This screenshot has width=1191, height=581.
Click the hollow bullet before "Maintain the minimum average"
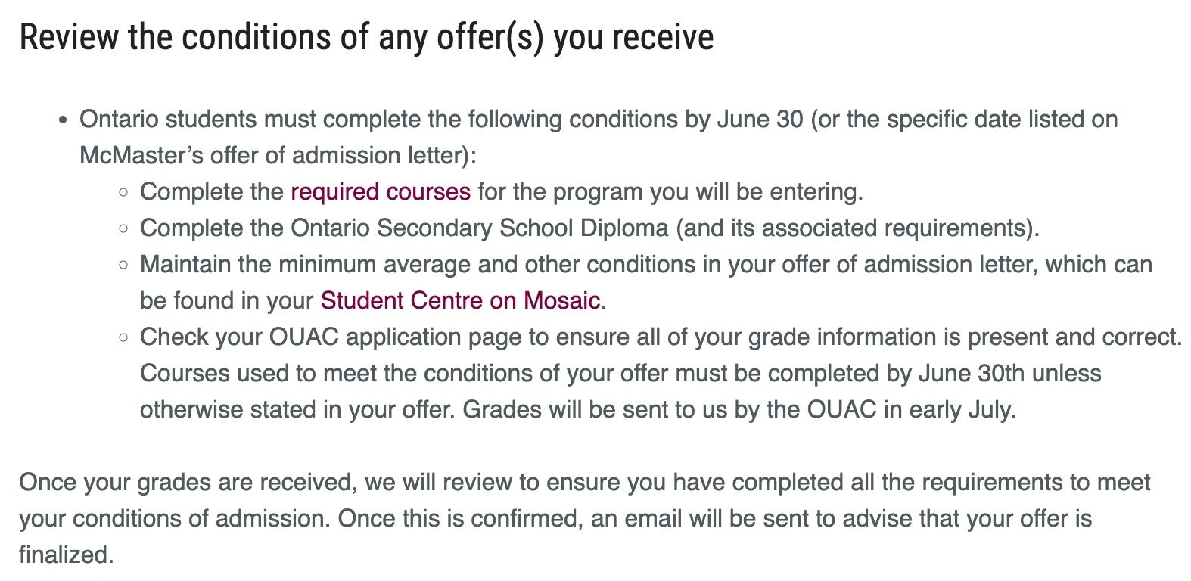pos(124,265)
